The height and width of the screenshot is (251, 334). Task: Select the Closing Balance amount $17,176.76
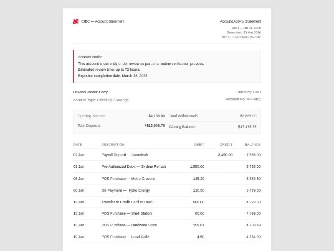(247, 127)
